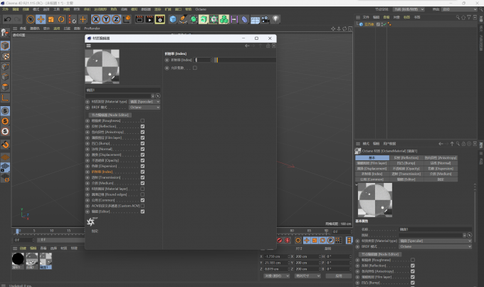Screen dimensions: 484x287
Task: Uncheck Transmission in Material Editor
Action: click(x=142, y=177)
